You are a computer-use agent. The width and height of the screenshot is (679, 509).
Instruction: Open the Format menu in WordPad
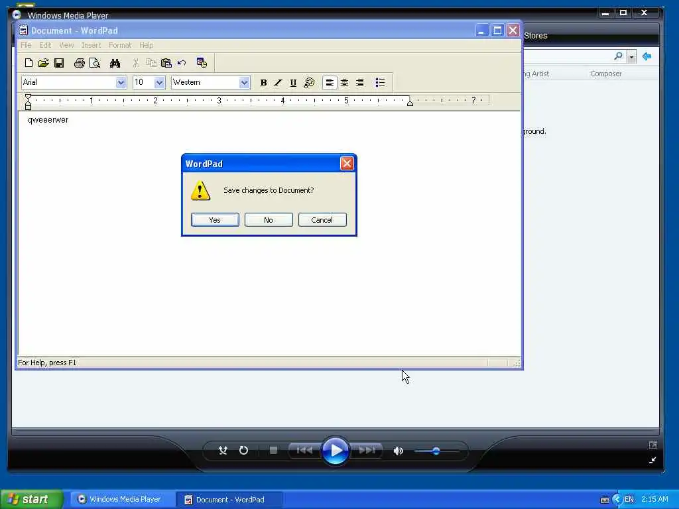[x=120, y=45]
